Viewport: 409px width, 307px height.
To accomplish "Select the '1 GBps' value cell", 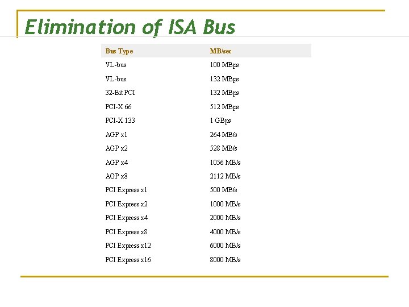I will pos(220,121).
